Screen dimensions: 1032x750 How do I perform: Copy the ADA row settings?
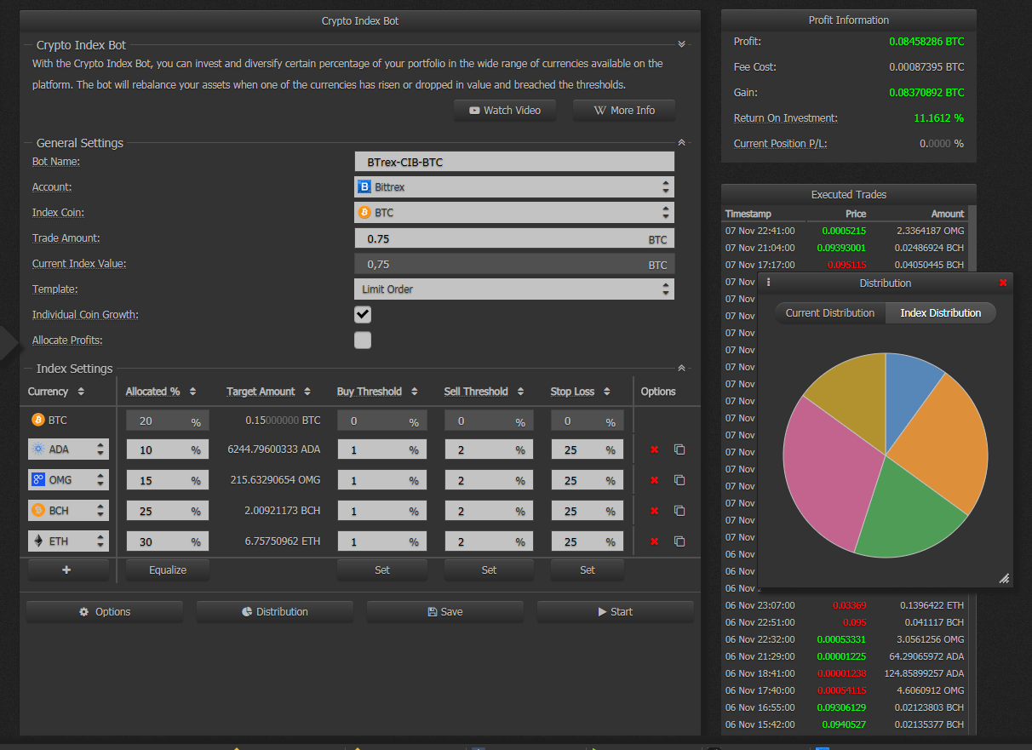tap(679, 449)
